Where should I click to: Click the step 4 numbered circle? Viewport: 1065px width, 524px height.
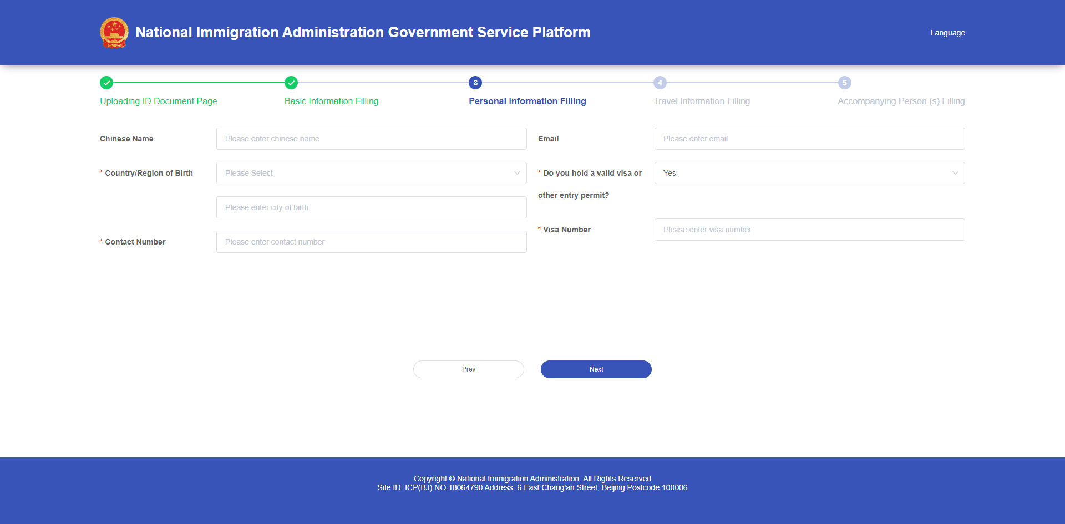(660, 83)
